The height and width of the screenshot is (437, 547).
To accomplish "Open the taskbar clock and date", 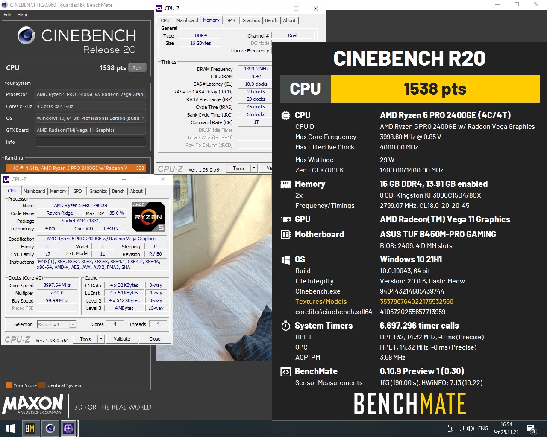I will (x=506, y=428).
